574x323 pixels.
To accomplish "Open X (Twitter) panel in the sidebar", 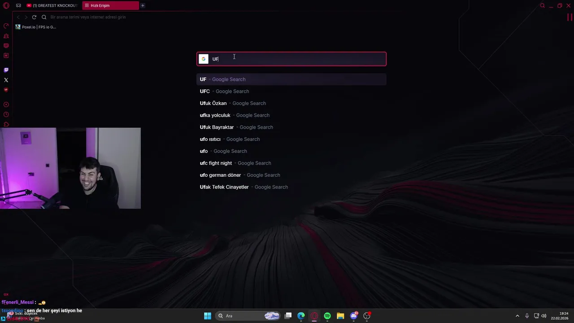I will coord(6,80).
